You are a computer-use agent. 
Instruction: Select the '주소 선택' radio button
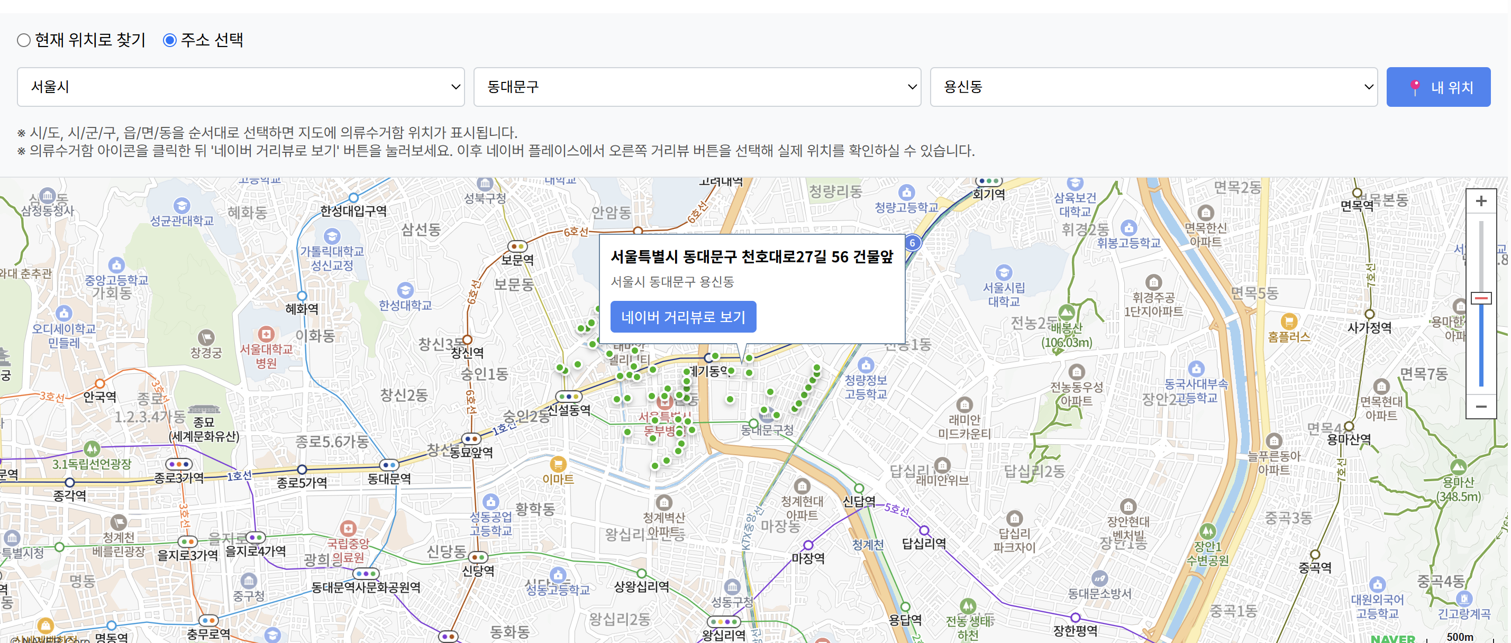[169, 40]
